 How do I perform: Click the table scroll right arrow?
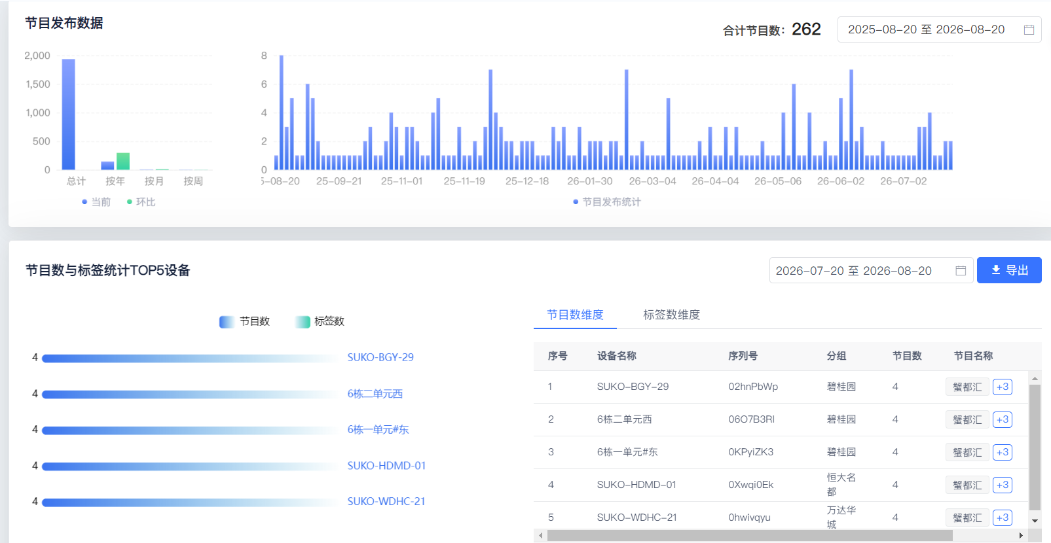pos(1021,536)
